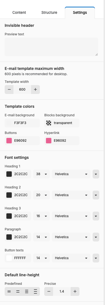The image size is (105, 305).
Task: Open Button texts font size dropdown
Action: [x=42, y=258]
